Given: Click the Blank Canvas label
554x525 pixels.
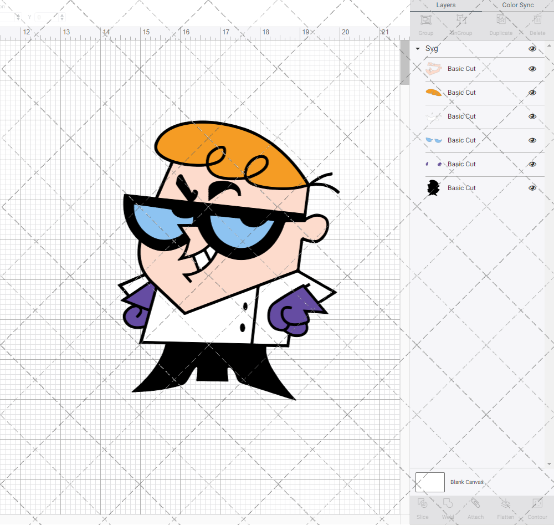Looking at the screenshot, I should coord(466,482).
